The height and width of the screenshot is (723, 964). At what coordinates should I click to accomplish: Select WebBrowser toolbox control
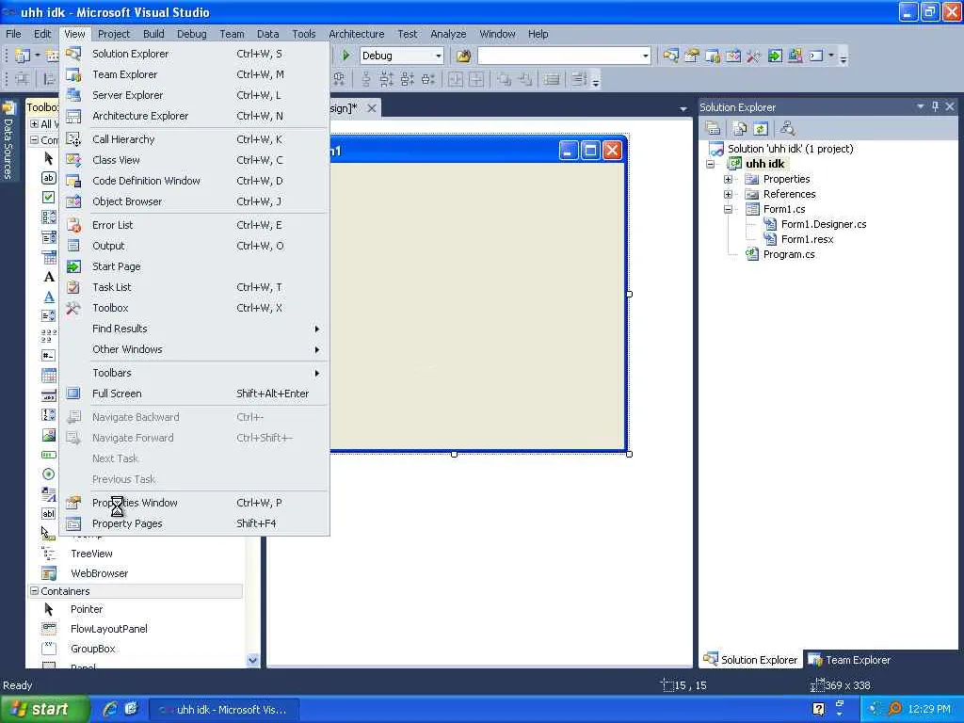(100, 573)
